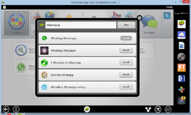Click the Z-WhatsArt brush icon

click(x=44, y=63)
